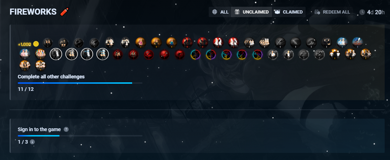Click the +1,000 reward amount
This screenshot has width=390, height=160.
pos(25,44)
